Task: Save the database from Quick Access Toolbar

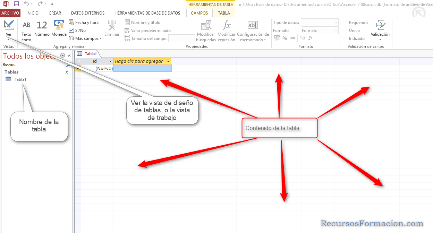Action: pyautogui.click(x=16, y=3)
